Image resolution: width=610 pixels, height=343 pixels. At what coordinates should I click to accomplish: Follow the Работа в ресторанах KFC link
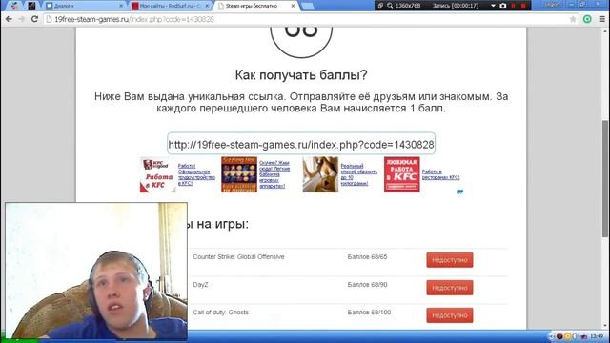tap(440, 174)
